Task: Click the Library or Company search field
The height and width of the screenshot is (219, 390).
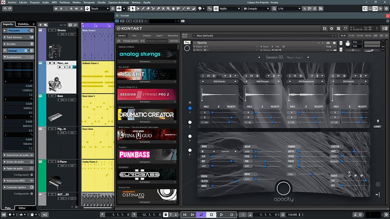Action: point(157,41)
